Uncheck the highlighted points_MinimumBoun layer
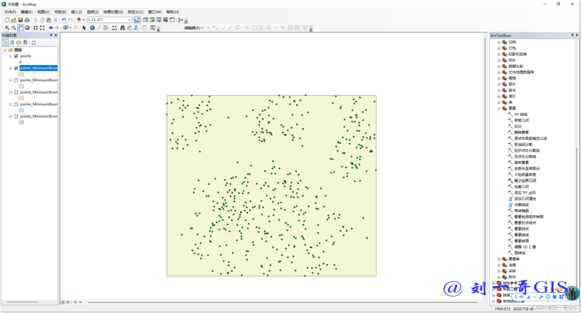This screenshot has height=313, width=581. (16, 68)
